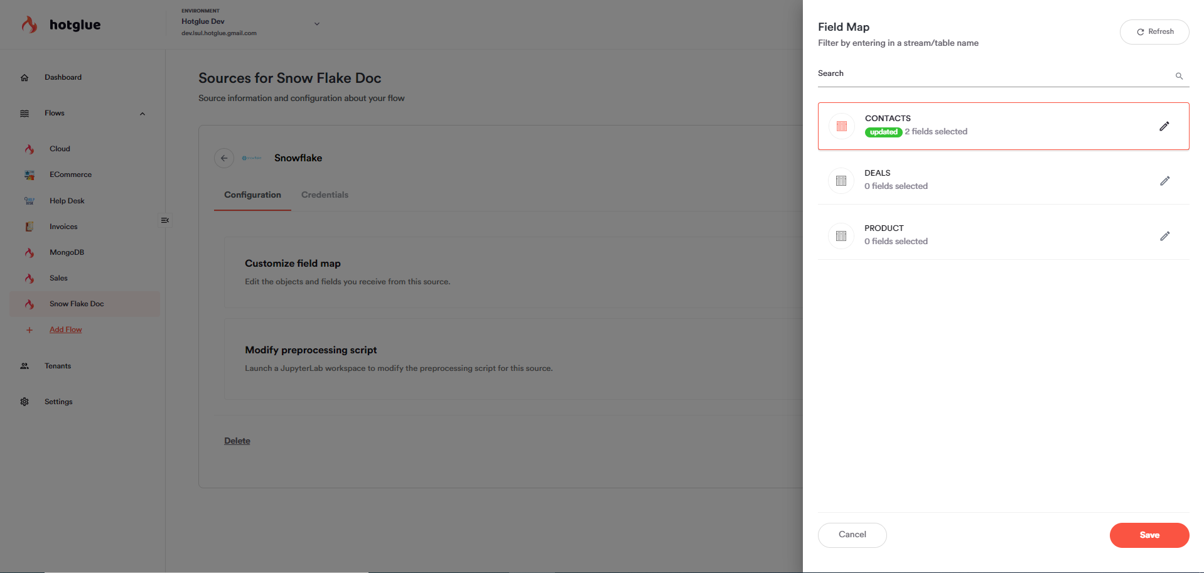
Task: Save the field map changes
Action: click(1149, 535)
